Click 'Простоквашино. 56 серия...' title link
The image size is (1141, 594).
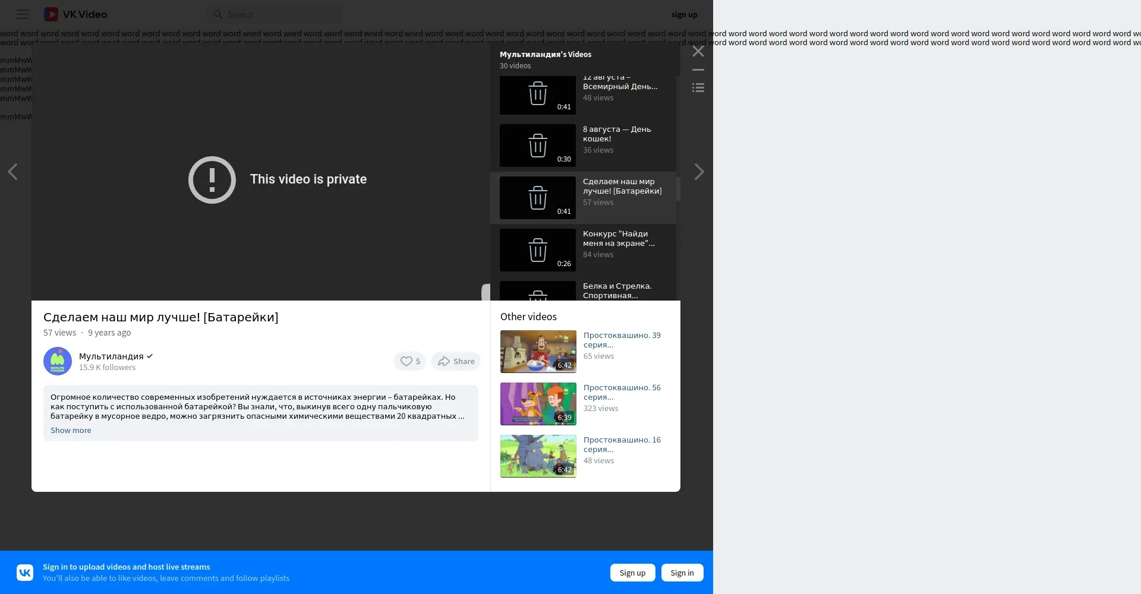(x=622, y=392)
